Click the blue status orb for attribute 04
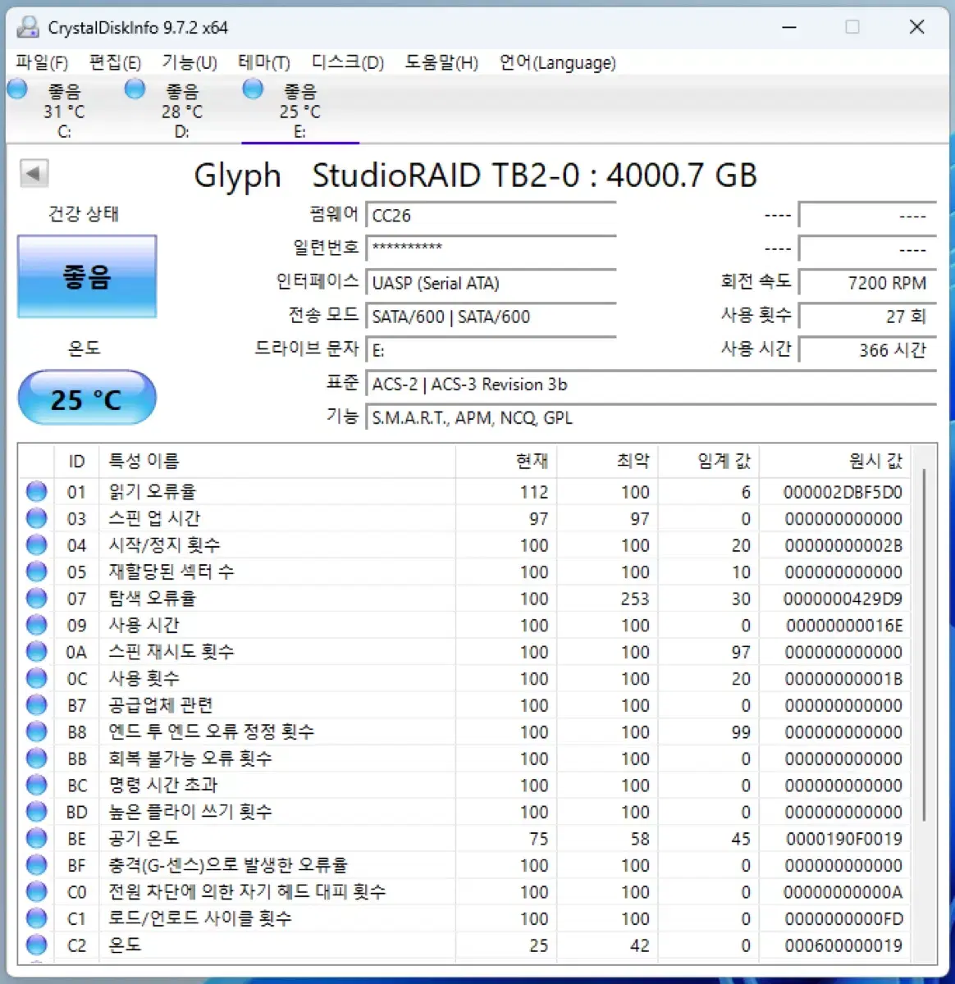955x984 pixels. point(36,545)
